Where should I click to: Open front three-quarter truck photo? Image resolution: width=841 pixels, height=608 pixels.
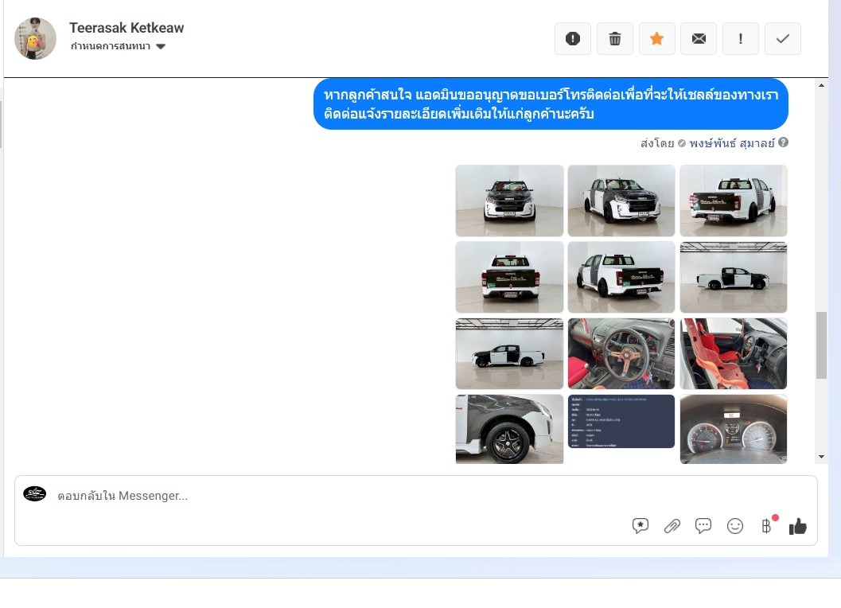tap(621, 201)
